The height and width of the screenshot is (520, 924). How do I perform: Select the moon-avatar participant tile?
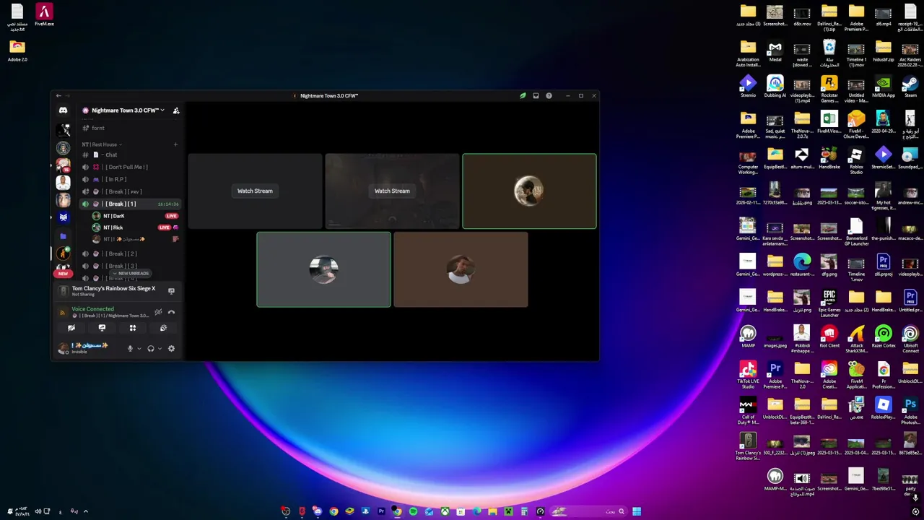(529, 191)
